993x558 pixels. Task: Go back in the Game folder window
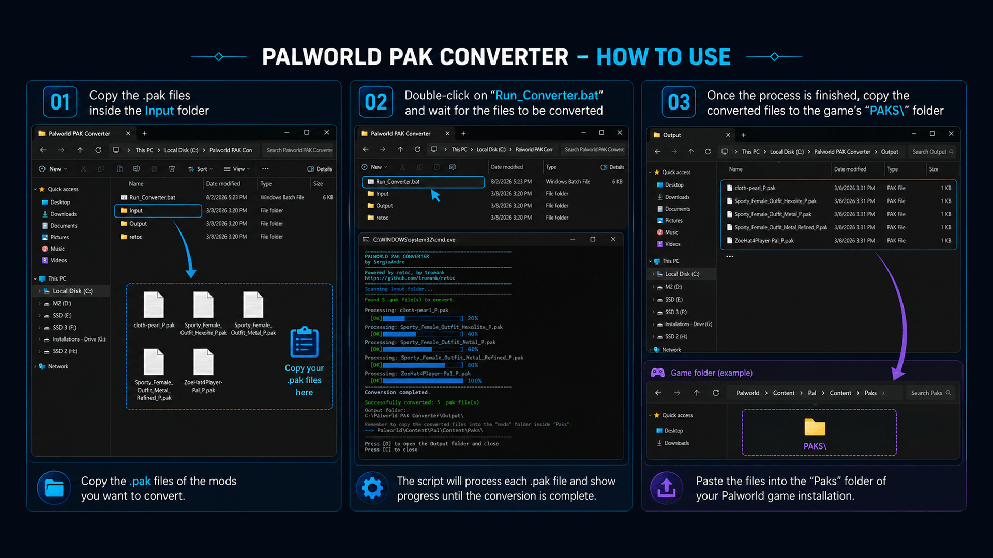658,393
